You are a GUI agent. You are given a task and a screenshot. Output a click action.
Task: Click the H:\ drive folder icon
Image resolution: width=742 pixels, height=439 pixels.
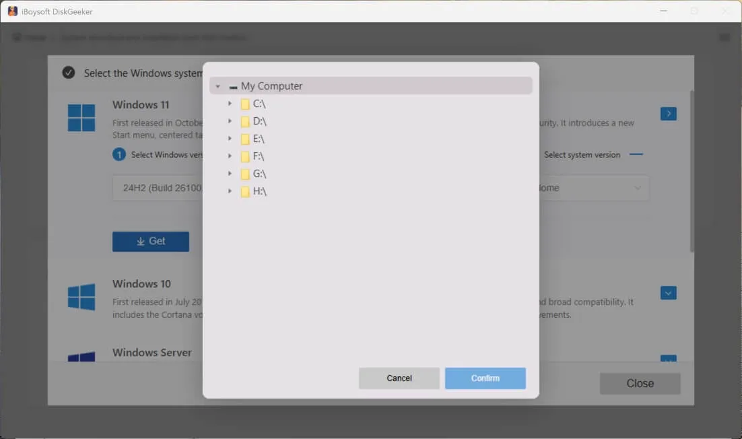click(246, 191)
